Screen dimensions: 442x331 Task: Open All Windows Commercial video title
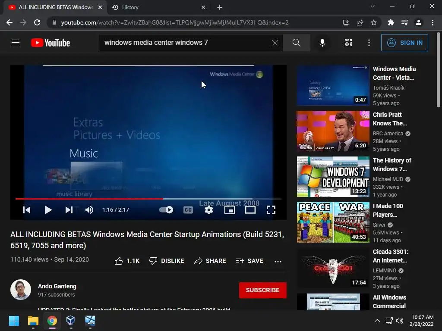pyautogui.click(x=389, y=302)
